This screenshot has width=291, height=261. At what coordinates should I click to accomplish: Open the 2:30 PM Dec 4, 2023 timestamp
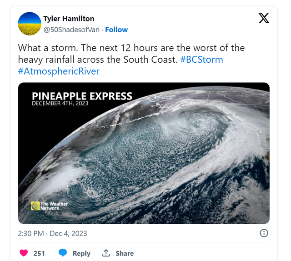click(x=52, y=234)
